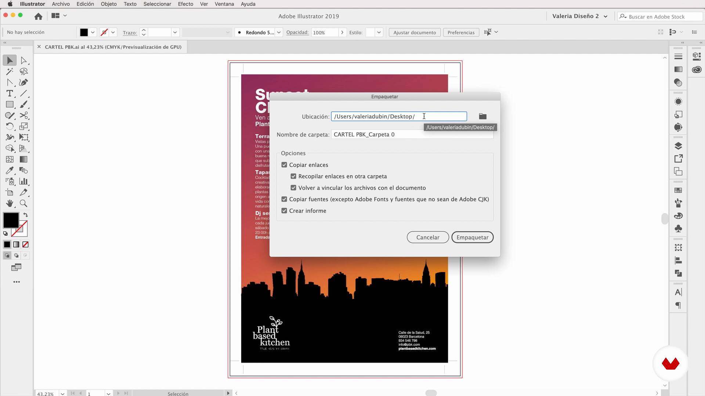705x396 pixels.
Task: Open the Ventana menu
Action: (224, 4)
